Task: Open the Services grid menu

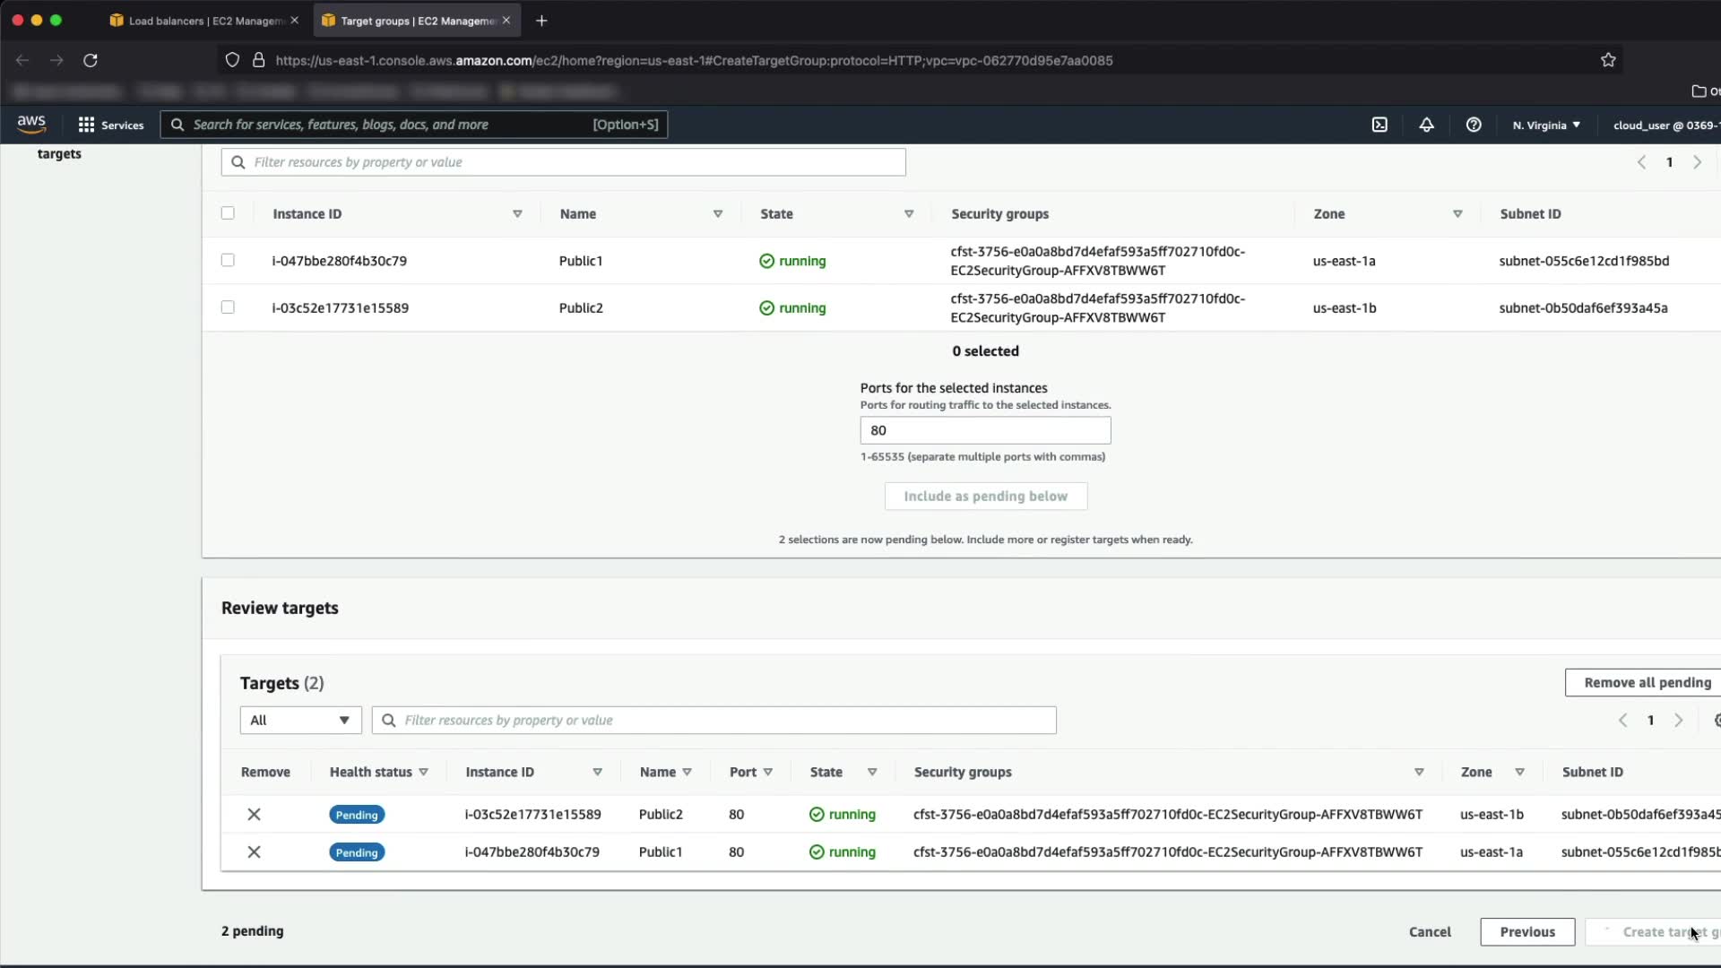Action: [x=110, y=125]
